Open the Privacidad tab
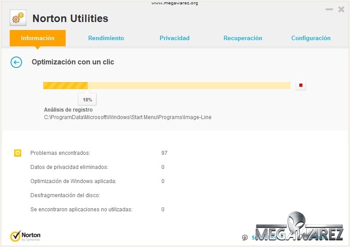Screen dimensions: 350x247 click(175, 38)
